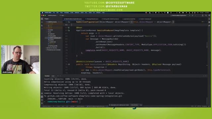
Task: Click the terminal vertical scrollbar
Action: 207,101
